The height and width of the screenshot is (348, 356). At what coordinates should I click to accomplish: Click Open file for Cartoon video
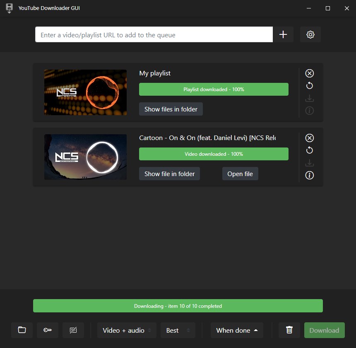click(240, 174)
